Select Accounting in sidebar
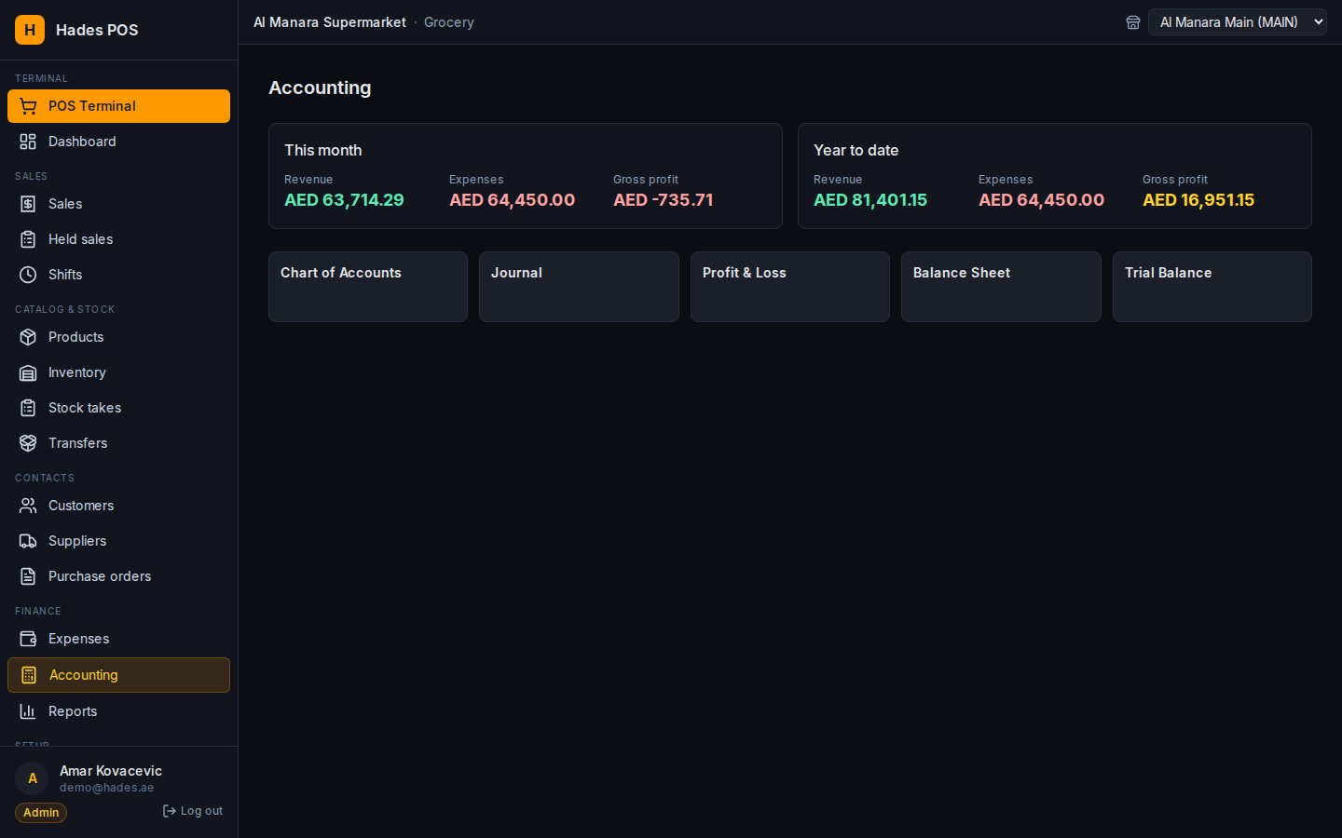Image resolution: width=1342 pixels, height=838 pixels. point(118,675)
